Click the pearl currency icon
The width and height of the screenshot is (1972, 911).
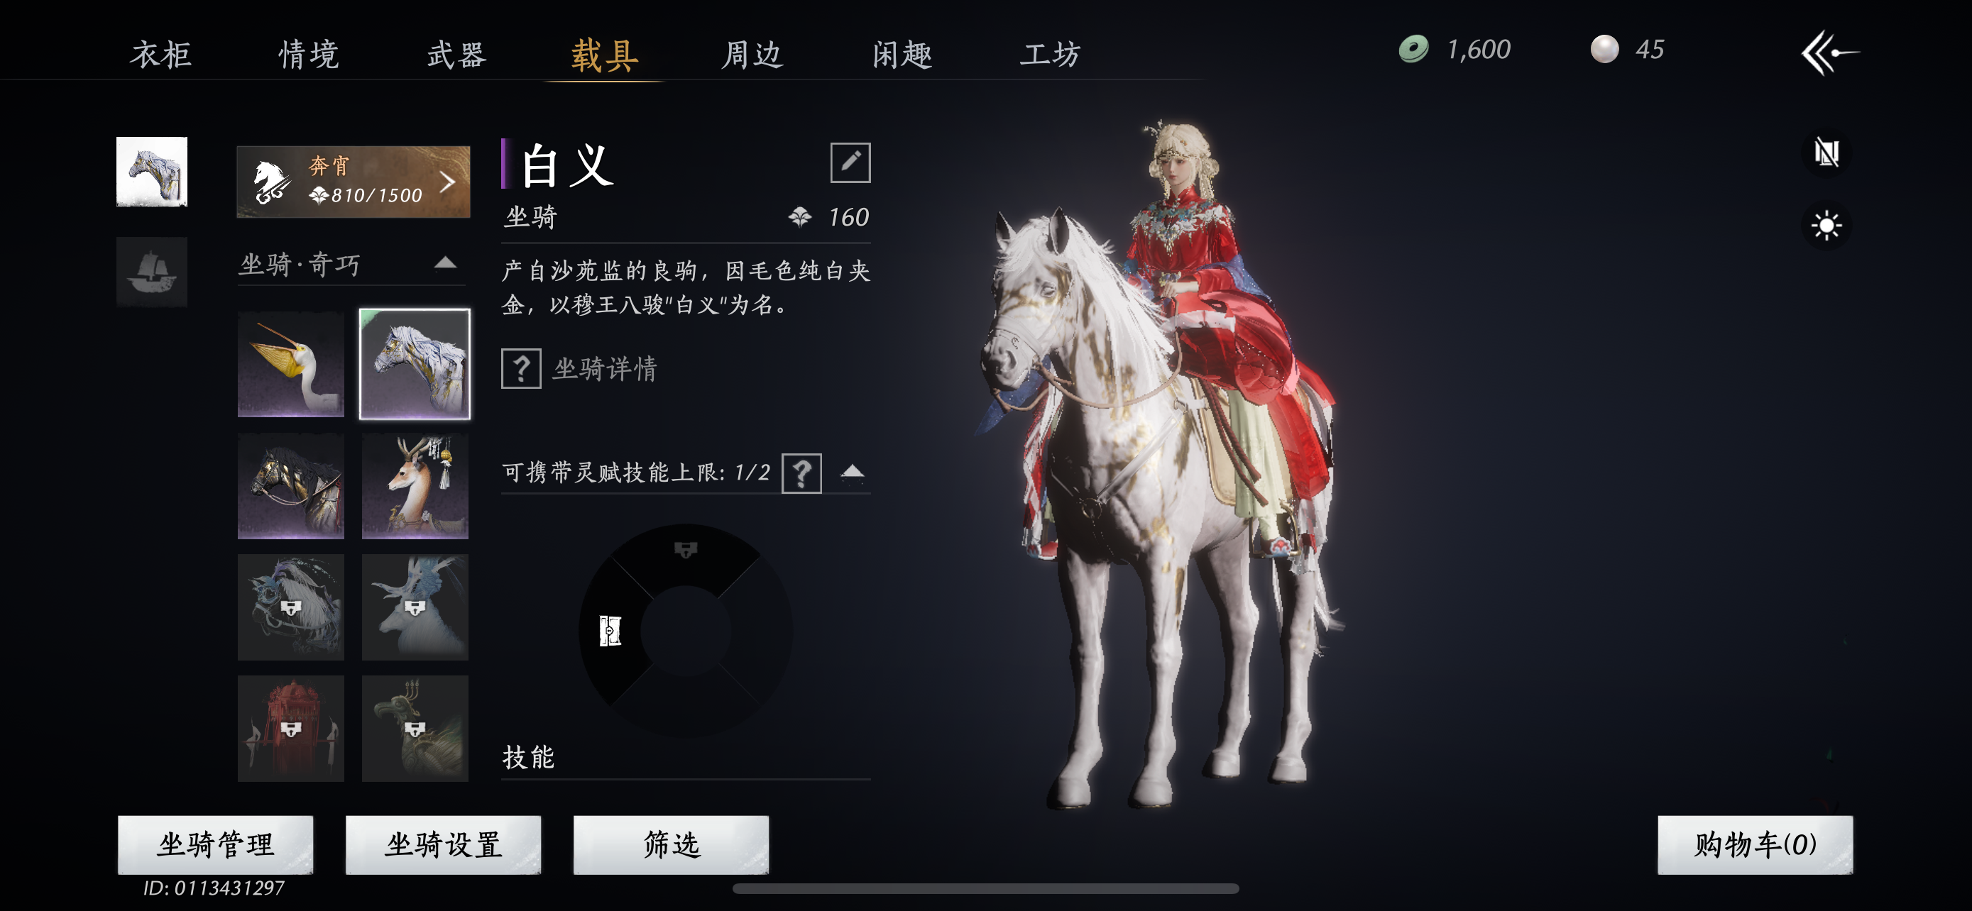1604,49
